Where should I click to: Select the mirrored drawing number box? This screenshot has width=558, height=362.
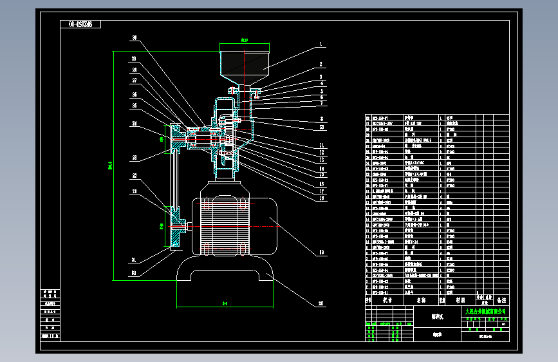80,24
